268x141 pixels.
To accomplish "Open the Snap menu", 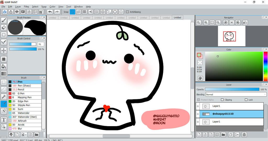I will point(44,7).
